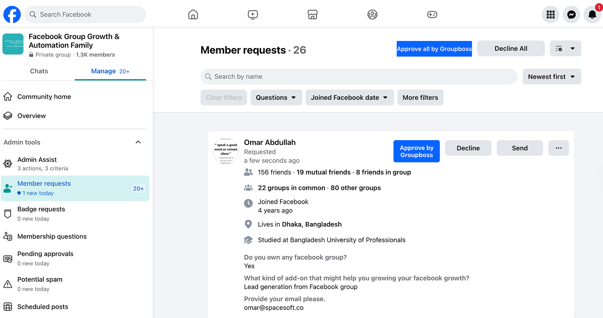Open the Groups icon in top bar
The image size is (603, 318).
click(372, 15)
